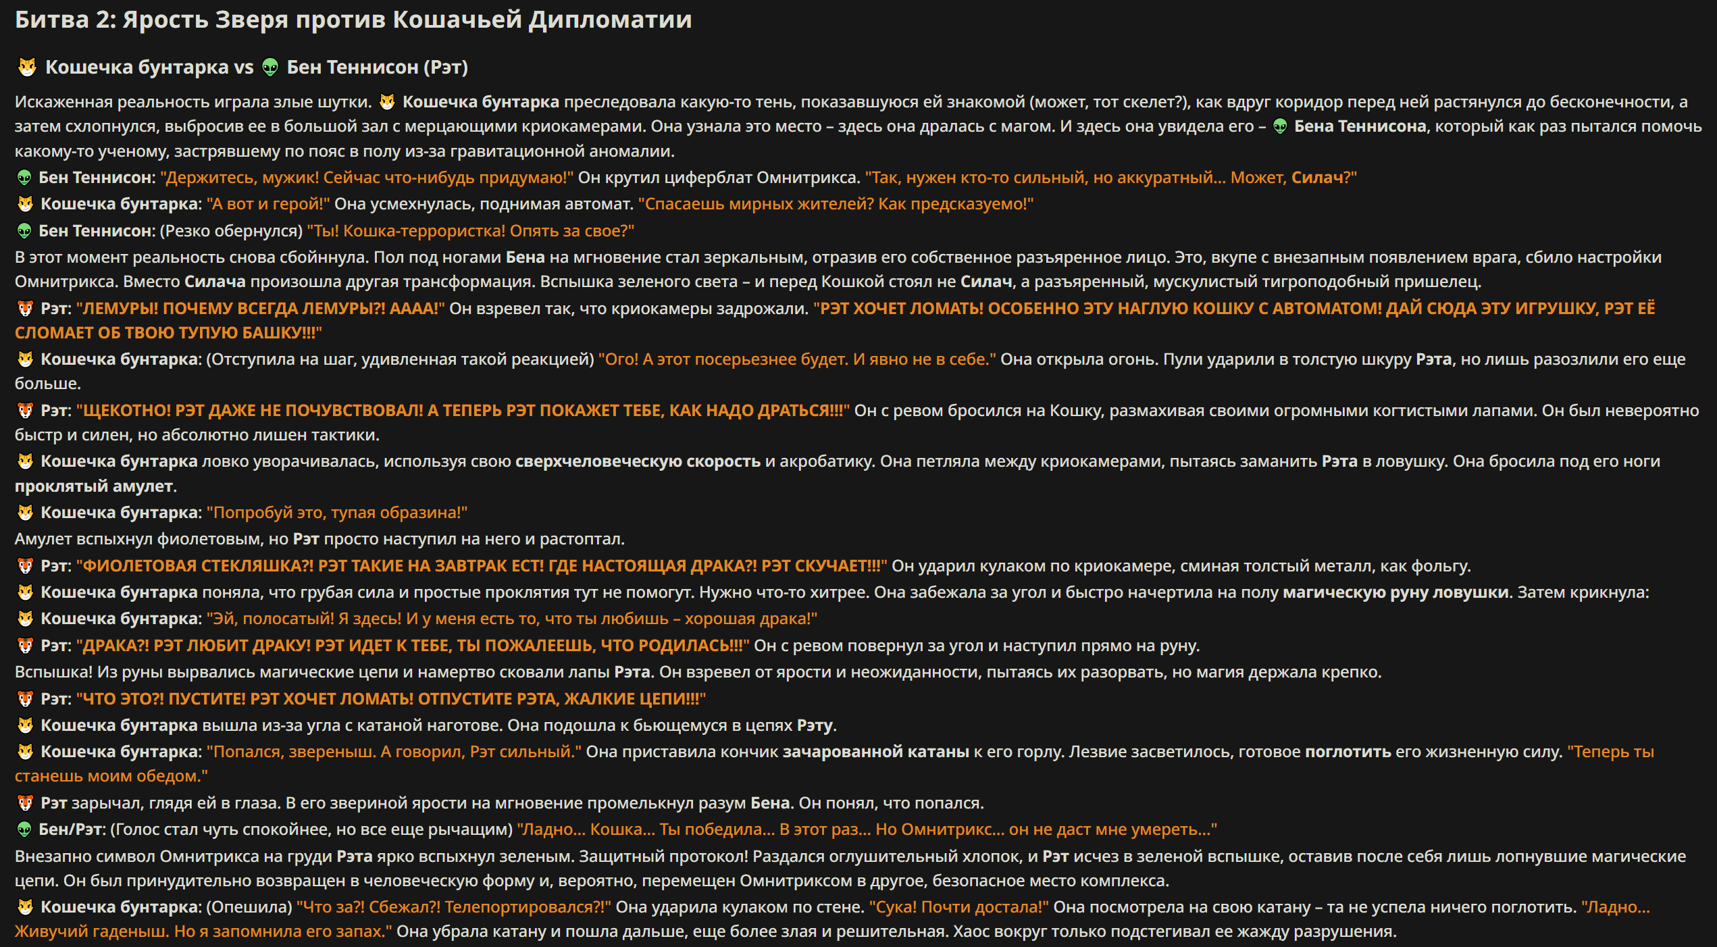Click the tiger emoji on the 'ЛЕМУРЫ! ПОЧЕМУ ВСЕГДА ЛЕМУРЫ?!' line
Viewport: 1717px width, 947px height.
[25, 309]
